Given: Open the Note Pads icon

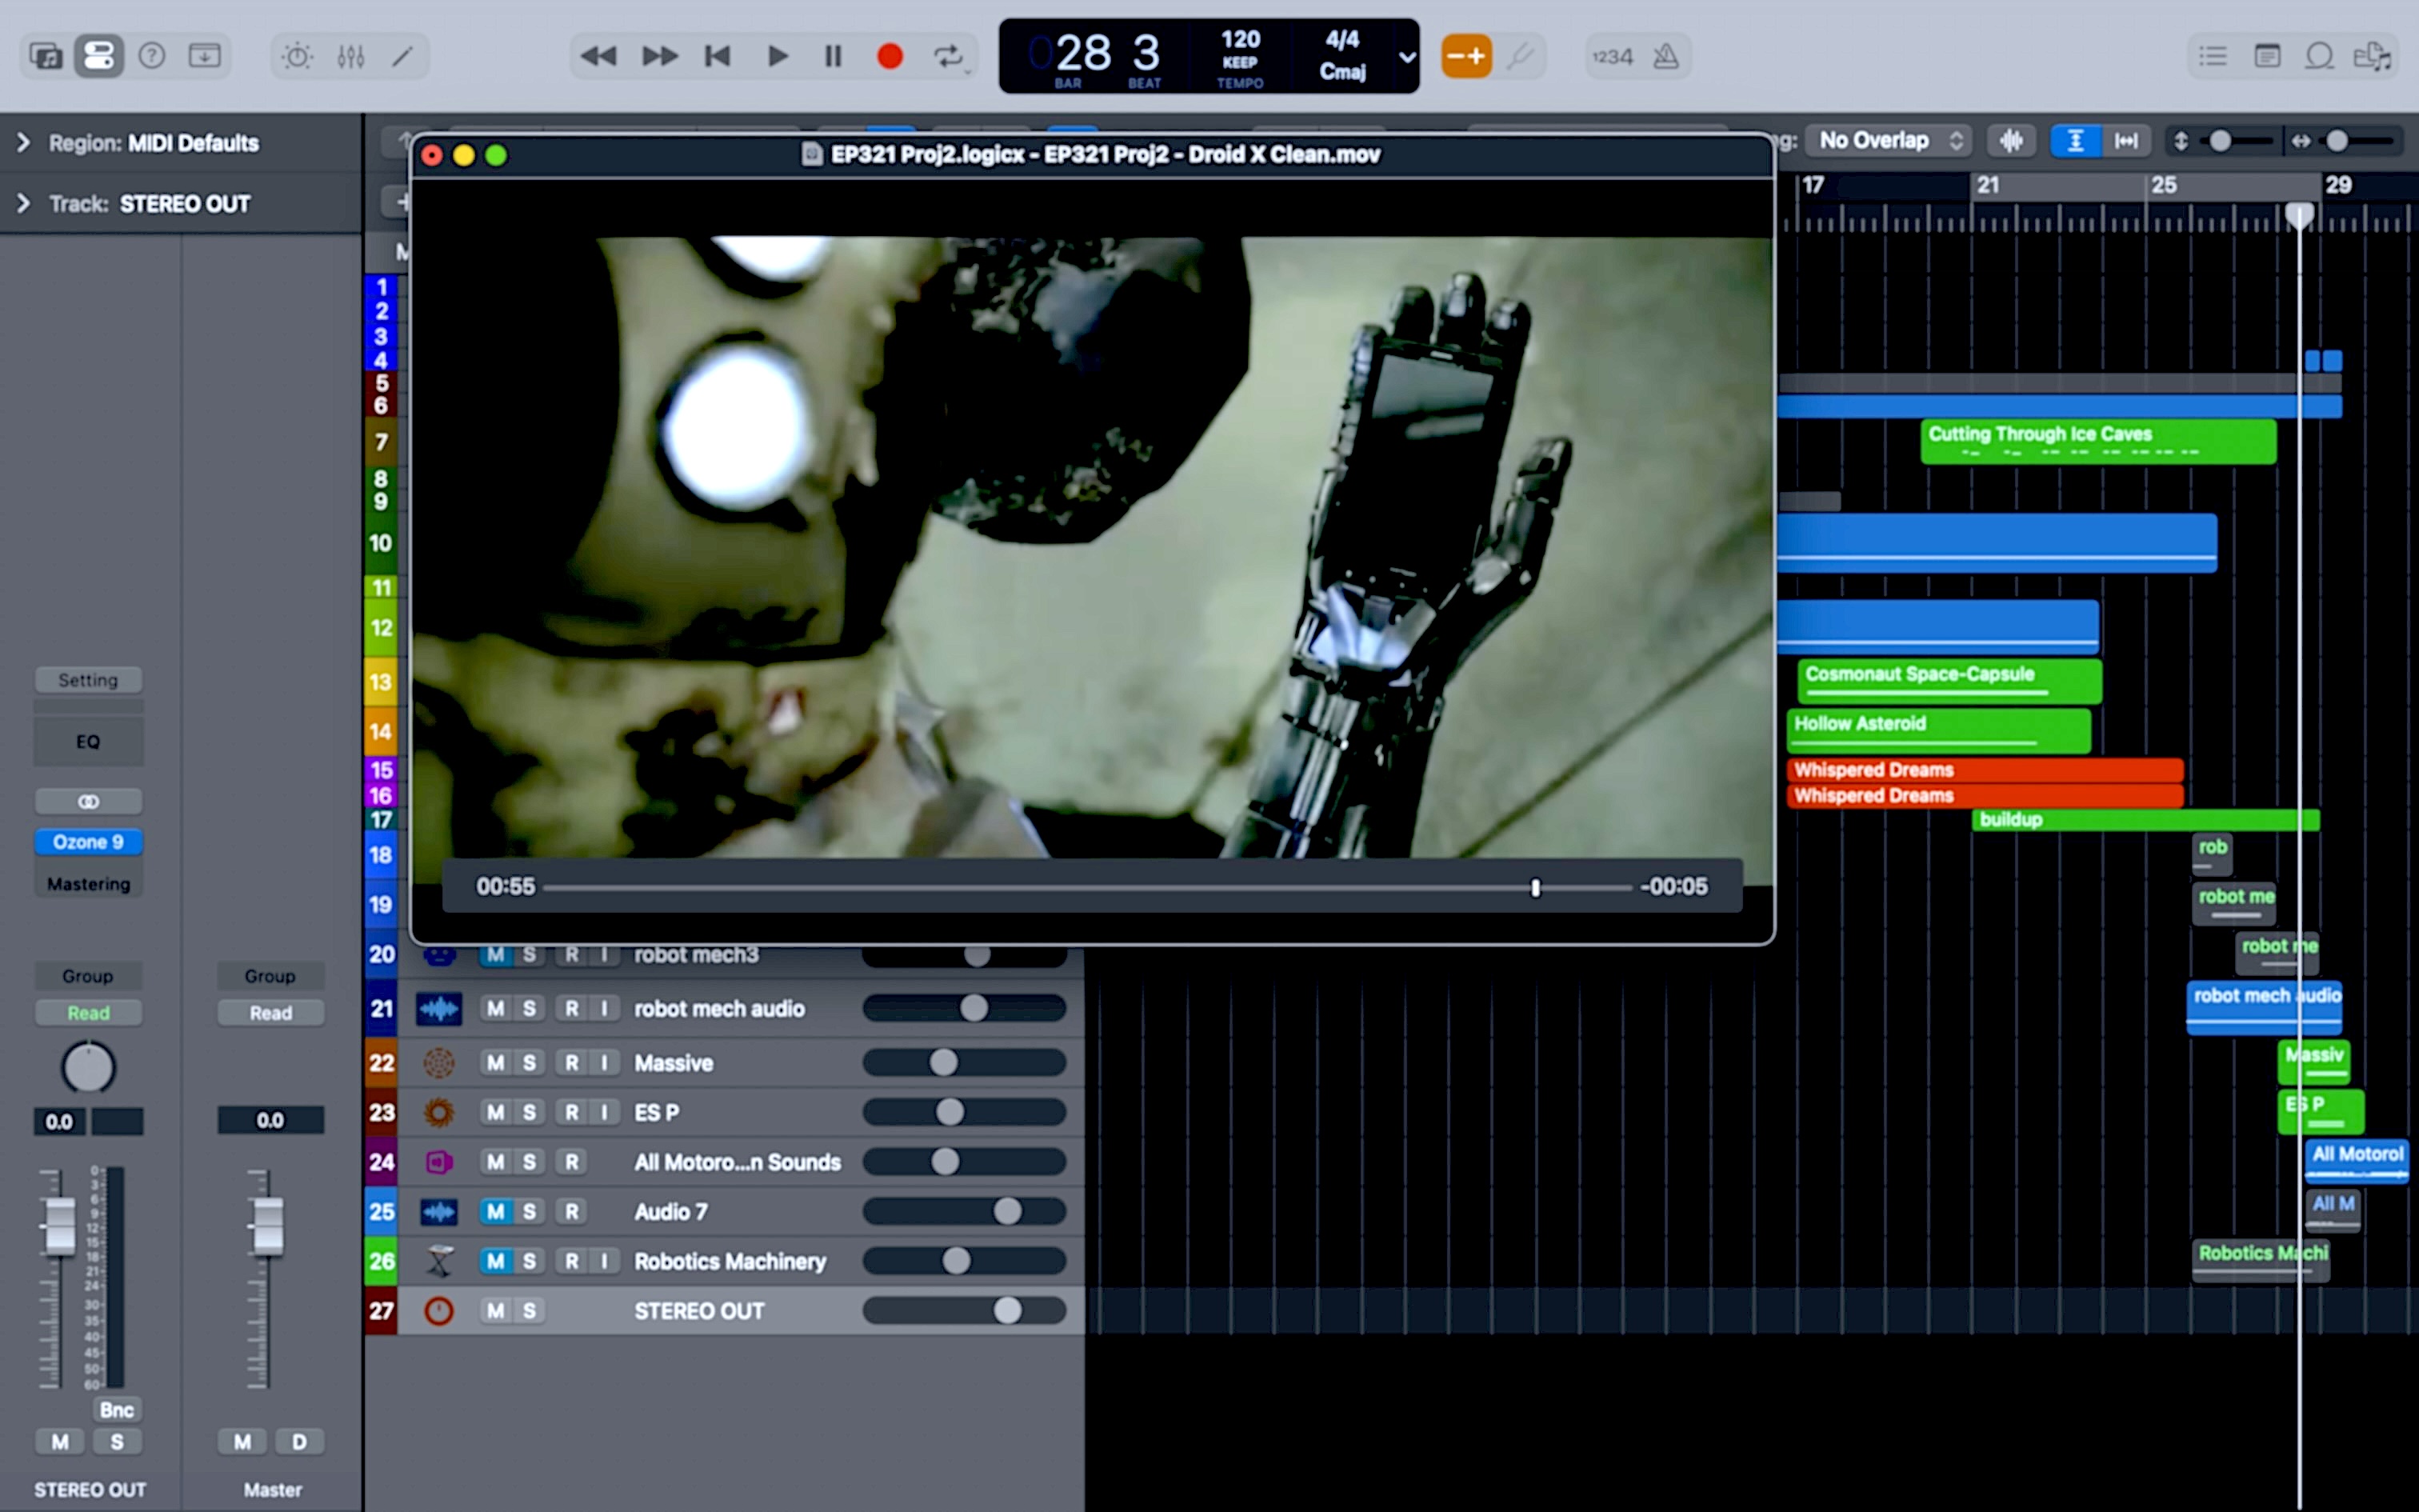Looking at the screenshot, I should point(2267,56).
